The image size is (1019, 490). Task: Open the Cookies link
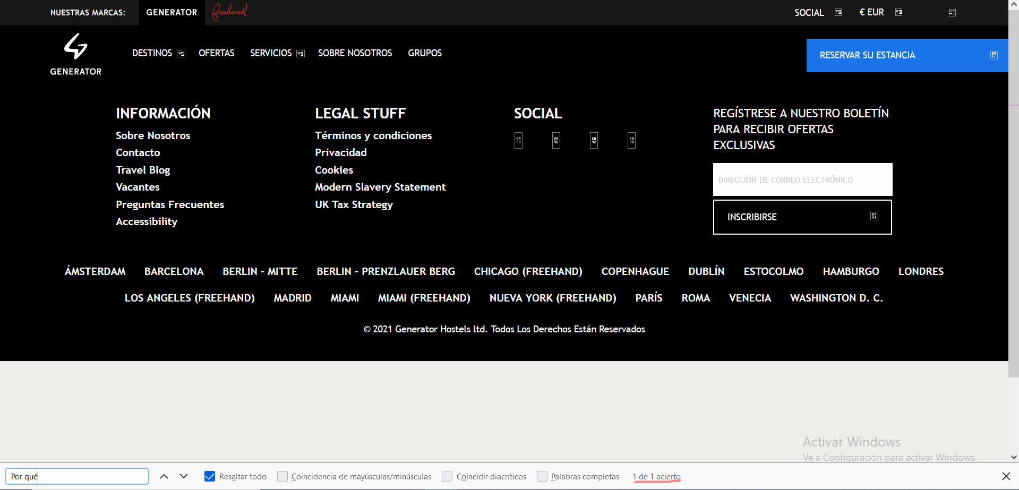334,170
